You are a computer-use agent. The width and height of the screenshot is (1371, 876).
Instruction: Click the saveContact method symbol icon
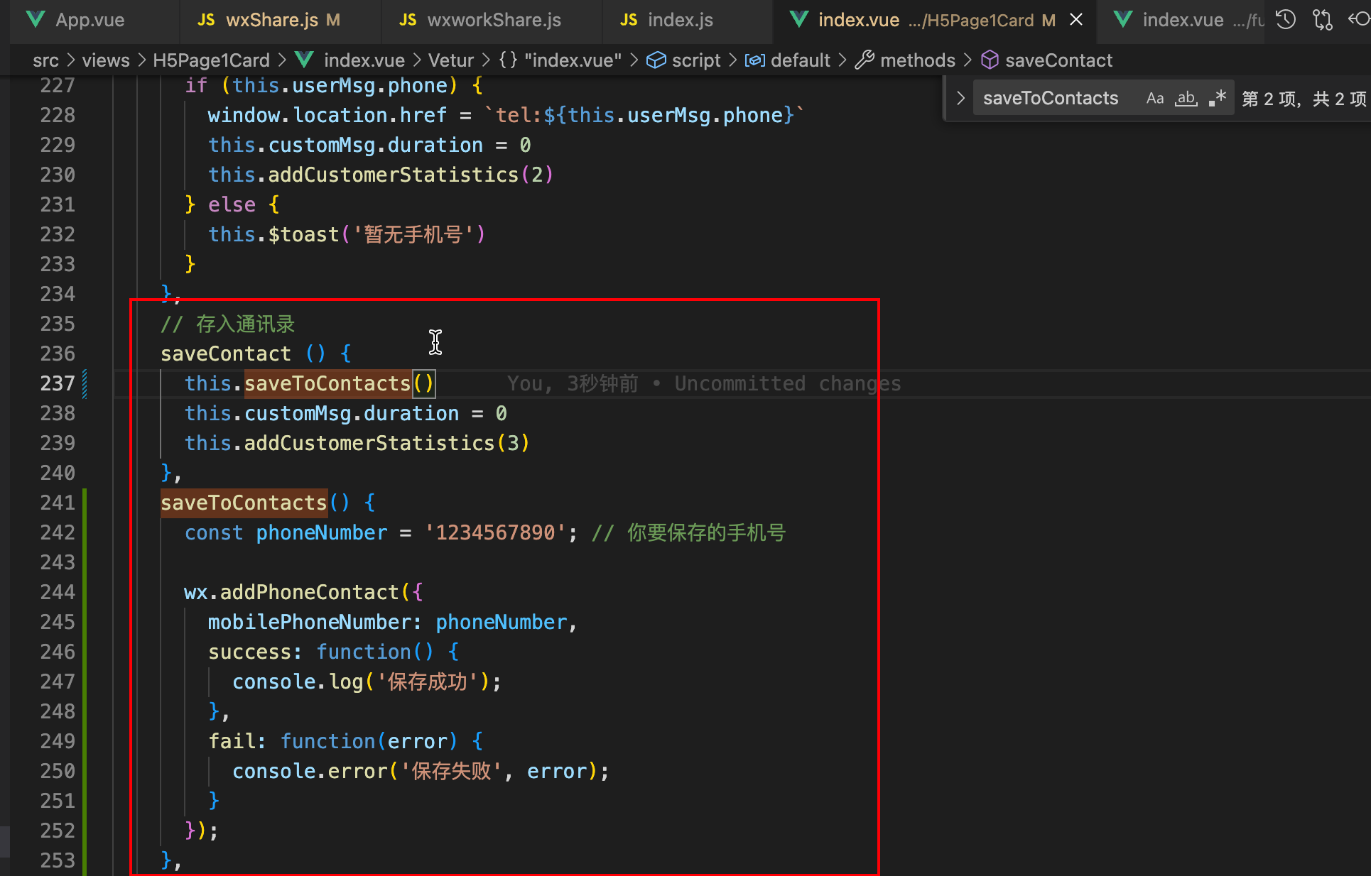pos(990,60)
